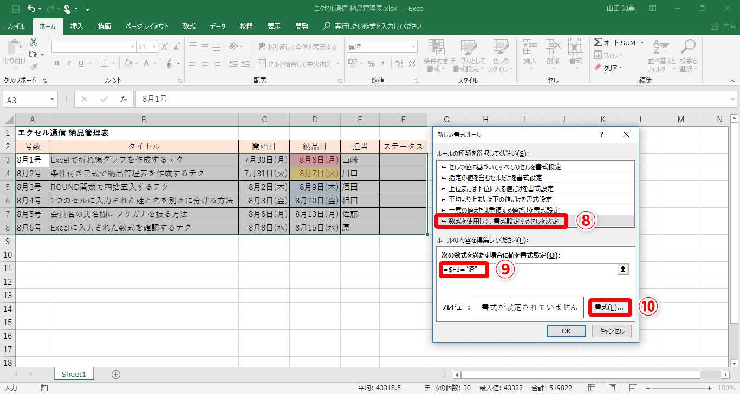
Task: Click the Undo arrow in title bar
Action: pos(31,9)
